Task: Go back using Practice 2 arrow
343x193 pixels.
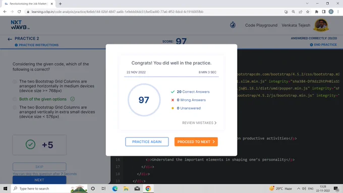Action: [x=10, y=39]
